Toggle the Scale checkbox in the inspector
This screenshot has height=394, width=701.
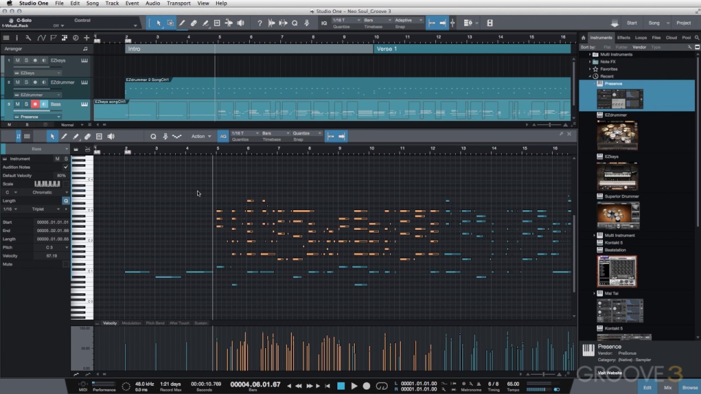click(x=66, y=184)
